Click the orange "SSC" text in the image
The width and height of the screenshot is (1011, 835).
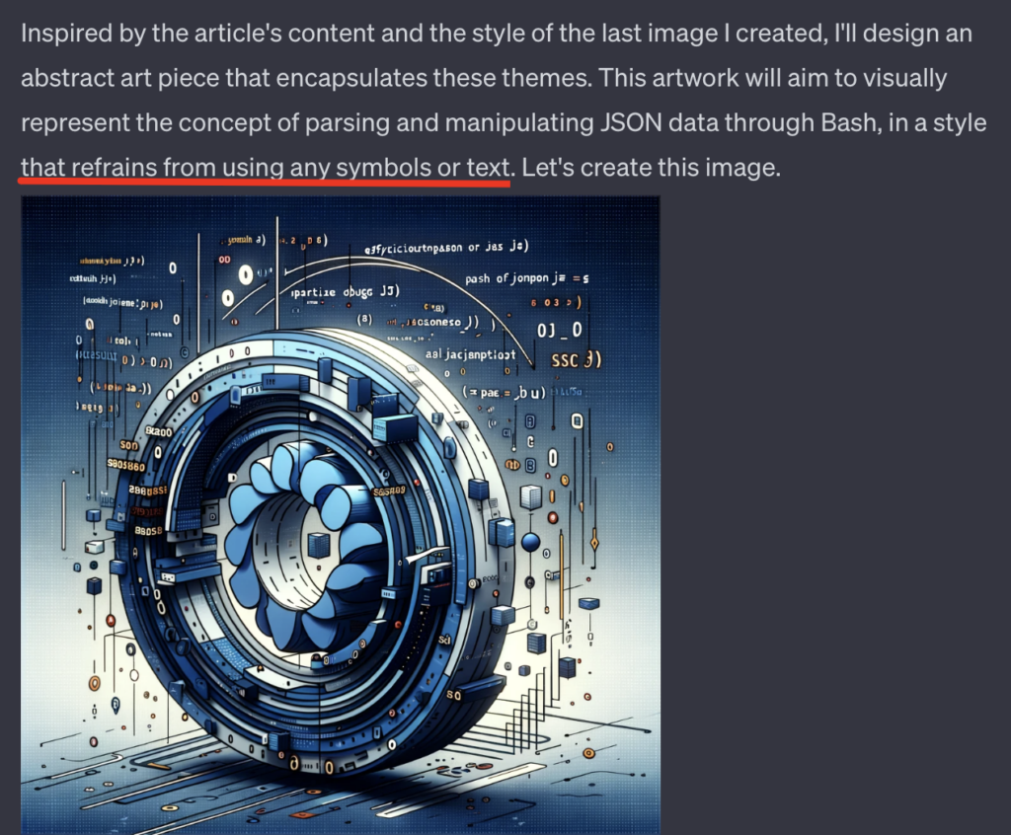565,360
